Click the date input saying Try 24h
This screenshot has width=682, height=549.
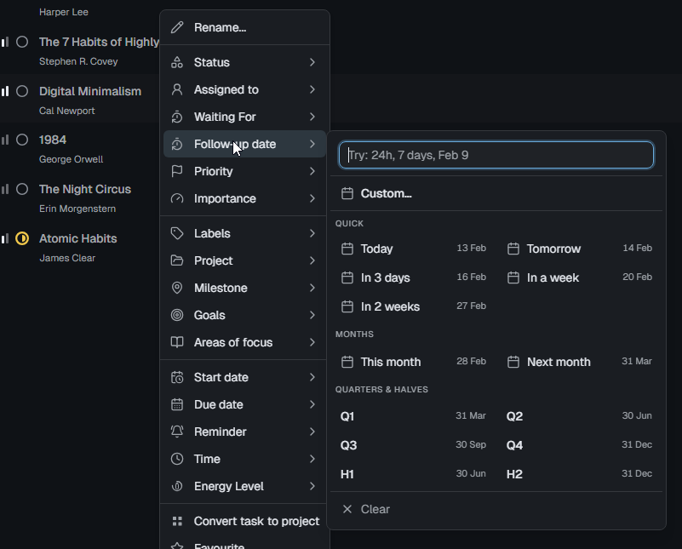pyautogui.click(x=496, y=155)
